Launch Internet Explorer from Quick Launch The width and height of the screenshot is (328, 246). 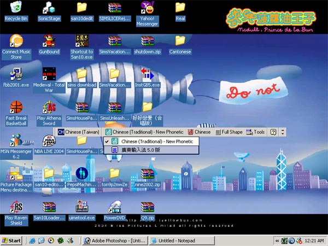point(32,241)
